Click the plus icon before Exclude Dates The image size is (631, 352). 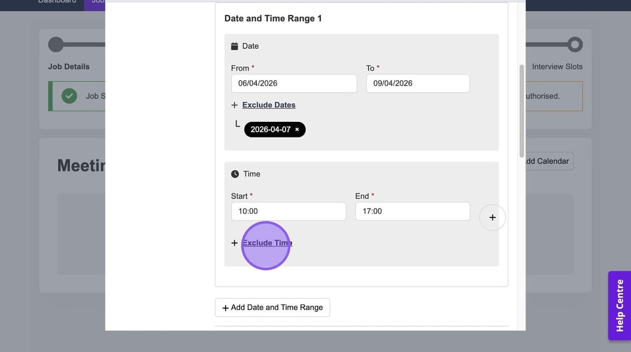click(x=234, y=105)
